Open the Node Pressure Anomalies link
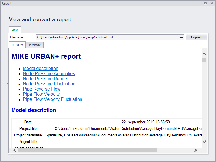This screenshot has width=216, height=162. [x=49, y=73]
